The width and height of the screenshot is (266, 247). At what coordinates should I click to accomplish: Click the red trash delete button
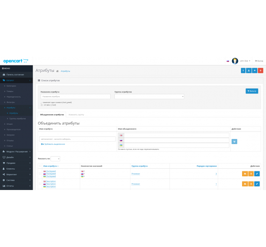pyautogui.click(x=261, y=71)
